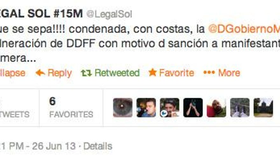
Task: Open the black avatar with raised hands
Action: point(193,108)
